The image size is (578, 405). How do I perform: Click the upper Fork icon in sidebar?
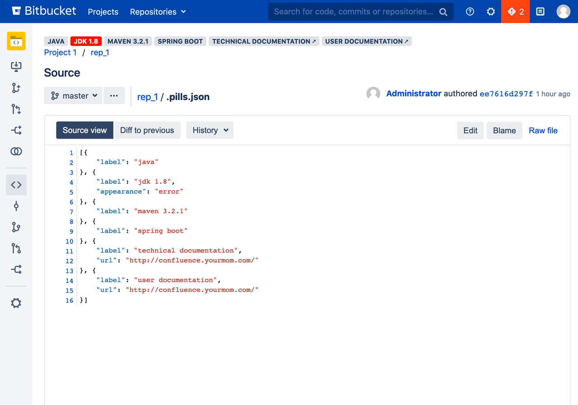point(16,130)
